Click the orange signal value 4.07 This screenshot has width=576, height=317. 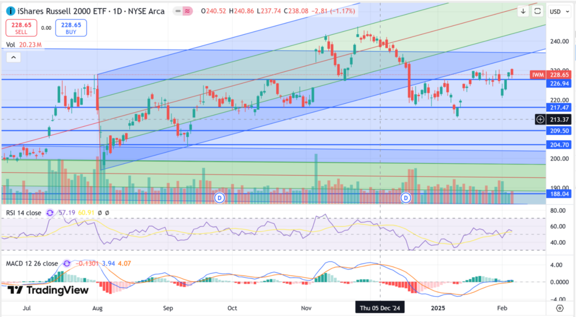(124, 264)
